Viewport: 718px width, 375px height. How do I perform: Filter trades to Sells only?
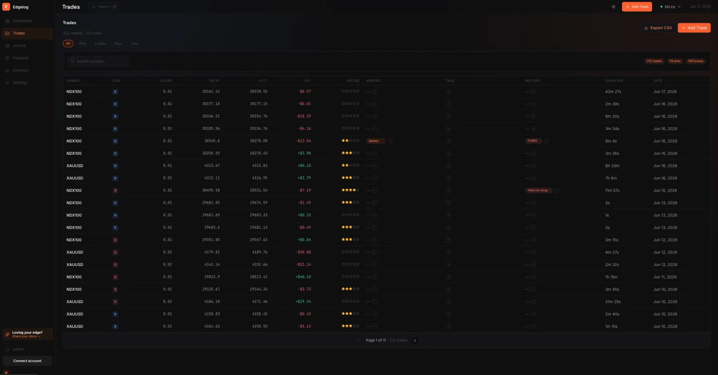[x=135, y=44]
